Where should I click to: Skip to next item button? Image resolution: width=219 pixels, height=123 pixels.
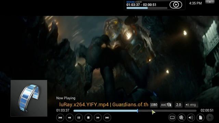click(x=107, y=118)
